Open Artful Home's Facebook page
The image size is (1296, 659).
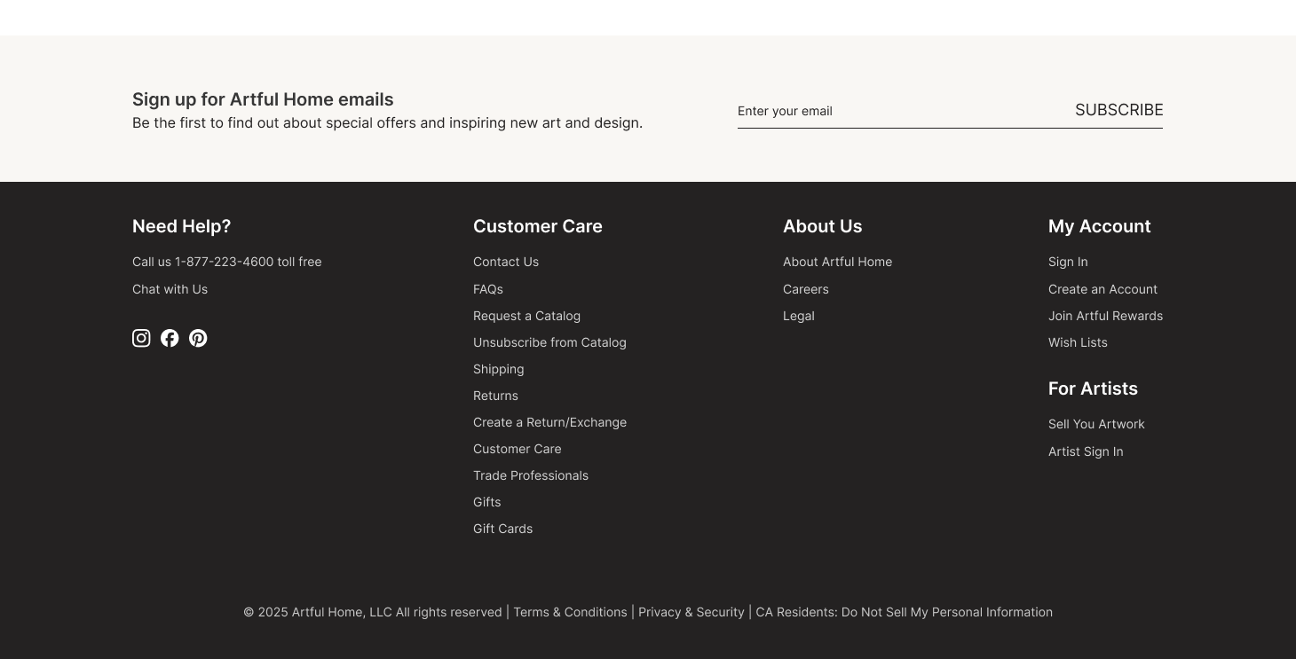[x=170, y=338]
